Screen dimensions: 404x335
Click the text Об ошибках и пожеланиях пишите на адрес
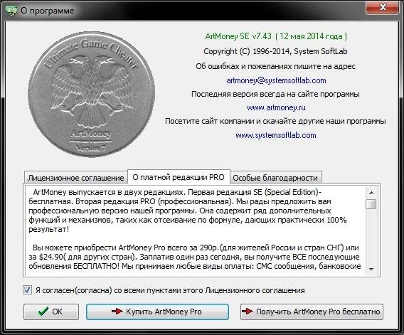pyautogui.click(x=275, y=66)
